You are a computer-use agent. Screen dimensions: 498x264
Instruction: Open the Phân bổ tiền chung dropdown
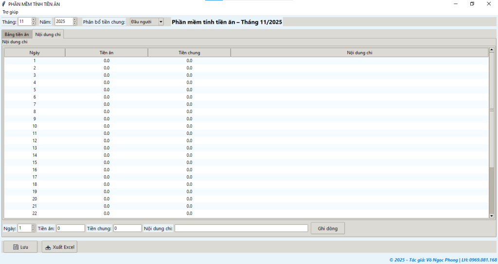point(161,22)
